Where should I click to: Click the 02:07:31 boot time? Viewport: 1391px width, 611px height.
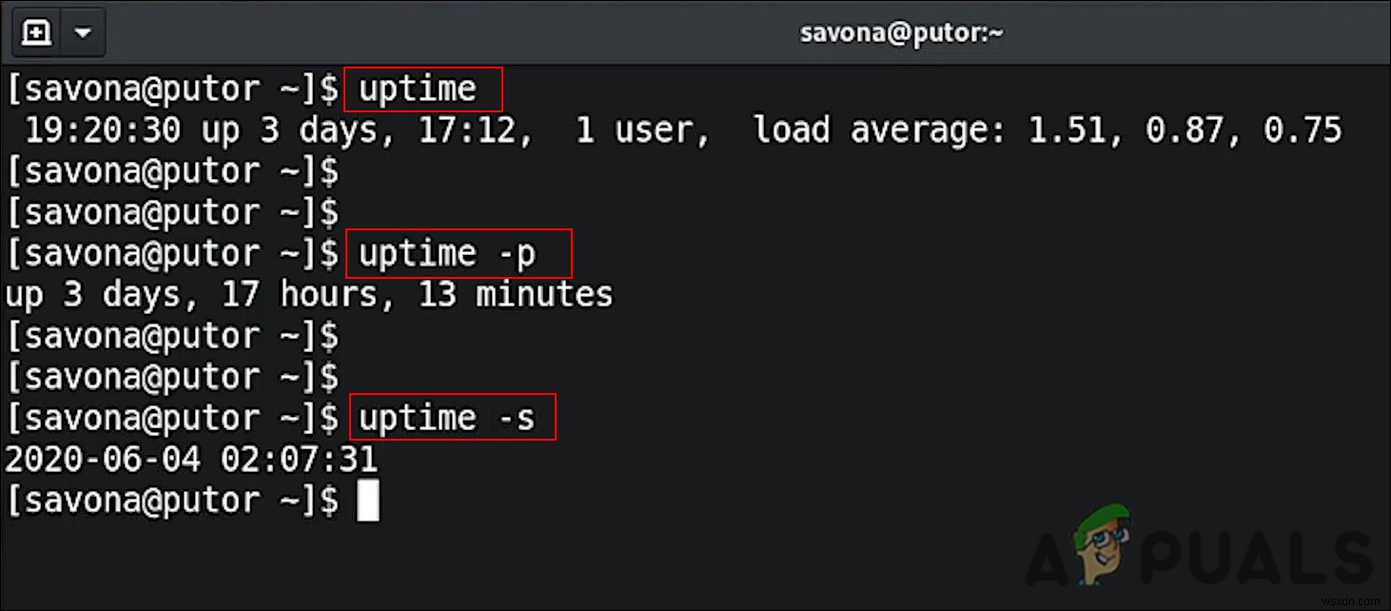coord(299,461)
